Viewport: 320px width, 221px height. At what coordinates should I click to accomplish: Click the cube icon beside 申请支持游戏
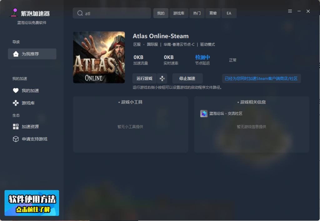(16, 139)
